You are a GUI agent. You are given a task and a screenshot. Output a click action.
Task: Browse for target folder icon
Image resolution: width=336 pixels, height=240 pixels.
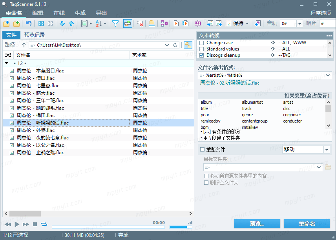click(x=328, y=167)
